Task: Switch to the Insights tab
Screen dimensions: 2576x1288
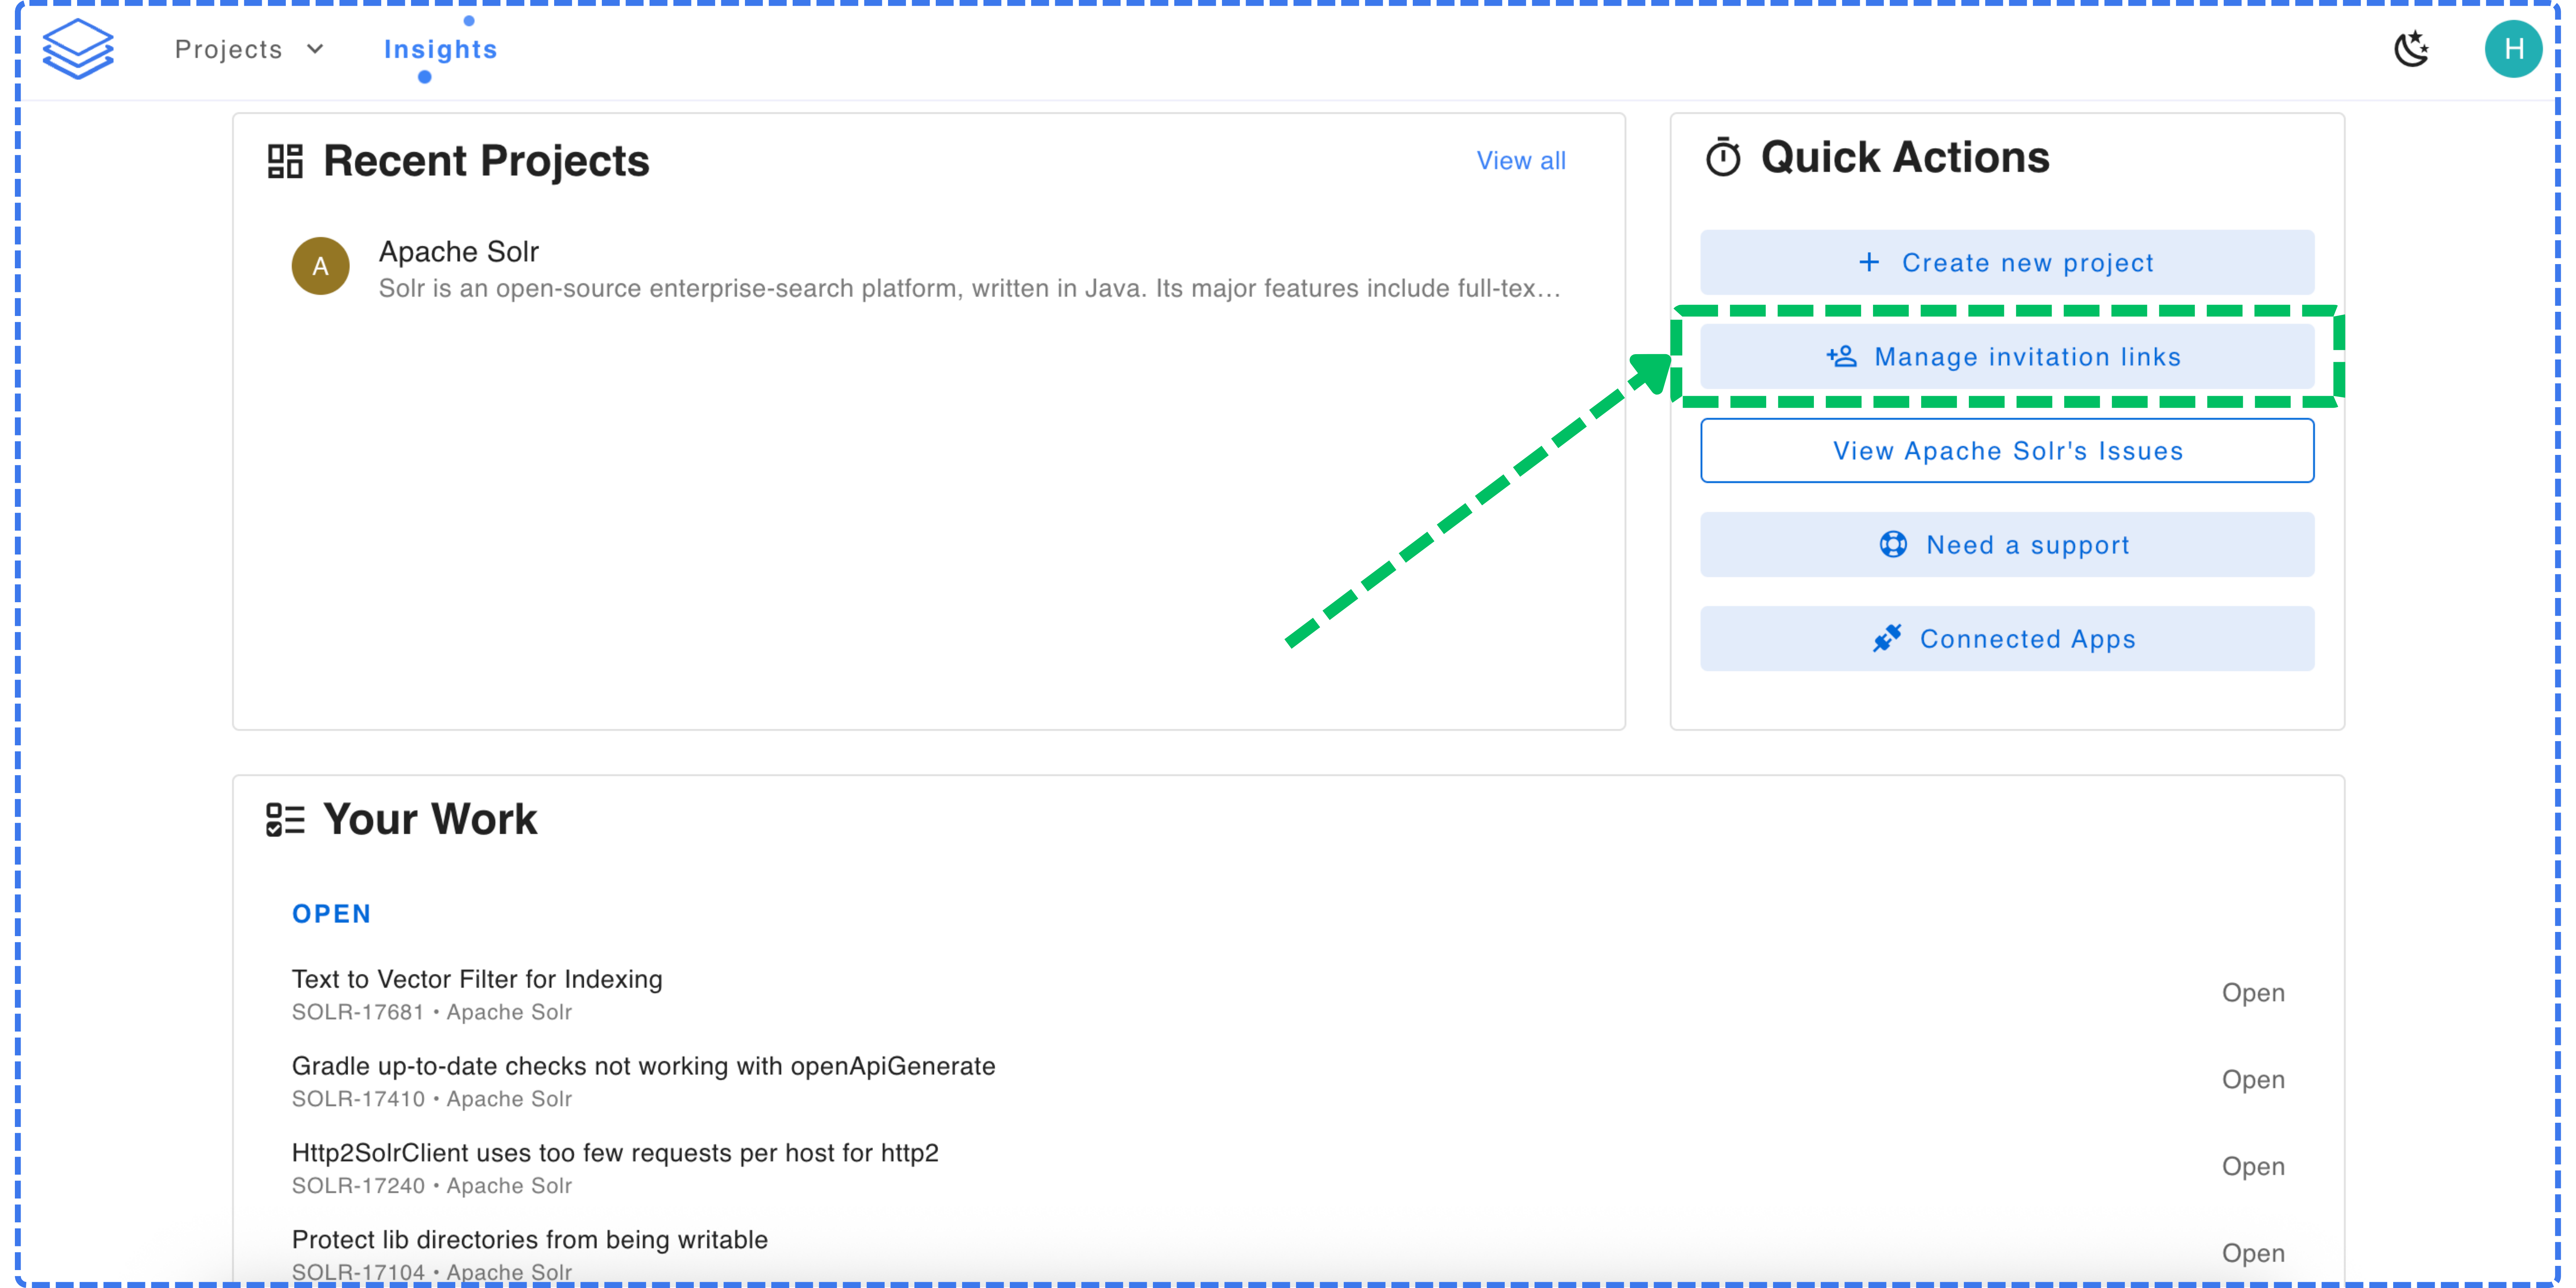Action: (x=440, y=49)
